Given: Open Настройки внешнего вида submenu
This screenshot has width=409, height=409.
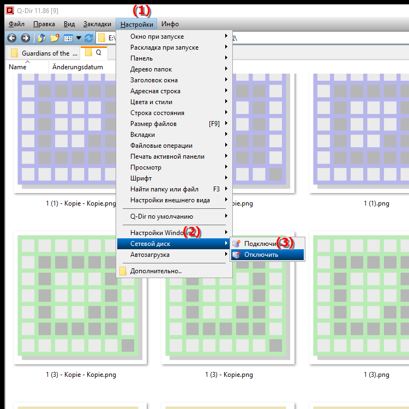Looking at the screenshot, I should click(175, 200).
